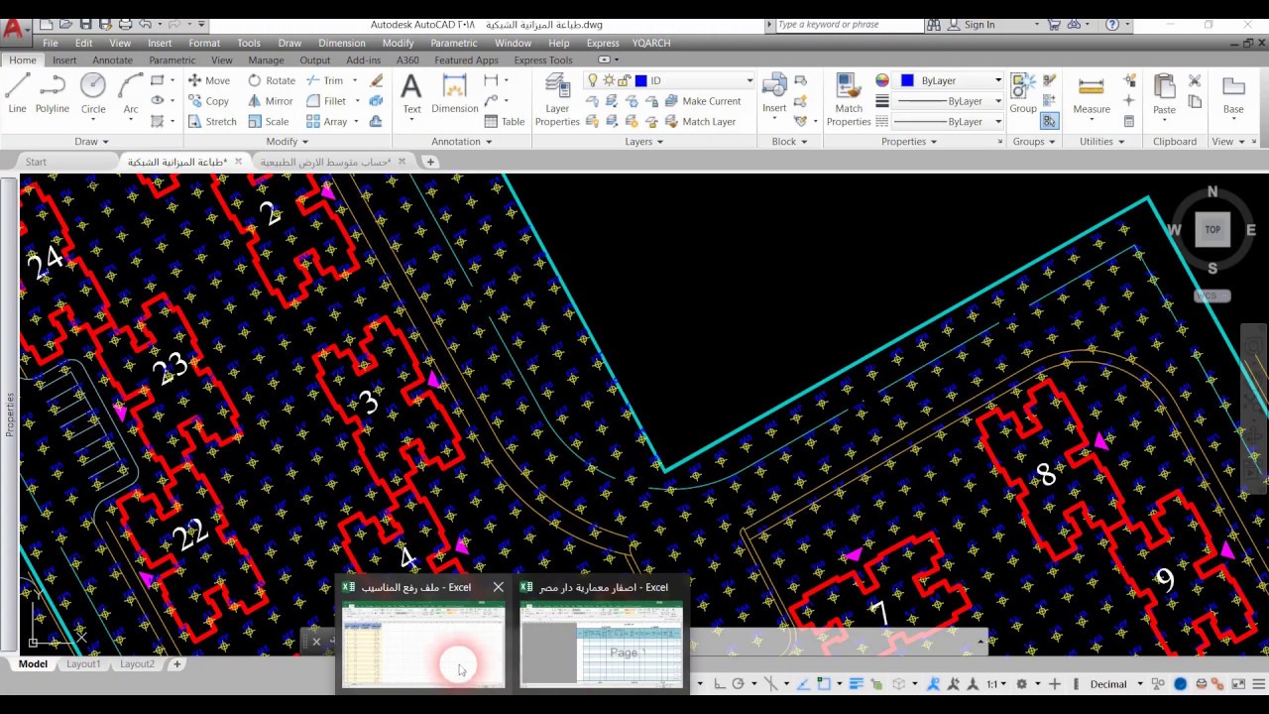Open the Annotate ribbon tab
1269x714 pixels.
[112, 60]
